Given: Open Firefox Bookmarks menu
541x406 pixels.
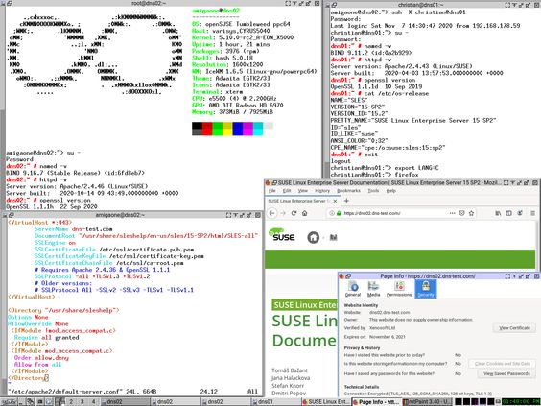Looking at the screenshot, I should tap(348, 191).
